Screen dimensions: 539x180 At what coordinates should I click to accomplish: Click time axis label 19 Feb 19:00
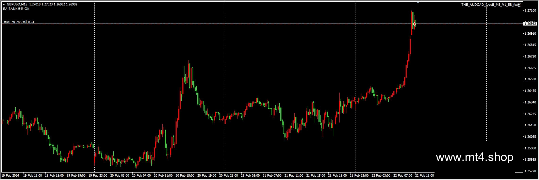click(x=76, y=176)
